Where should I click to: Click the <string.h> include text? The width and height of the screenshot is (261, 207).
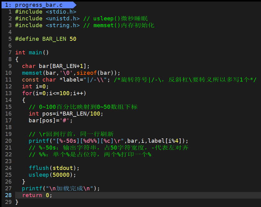[63, 25]
